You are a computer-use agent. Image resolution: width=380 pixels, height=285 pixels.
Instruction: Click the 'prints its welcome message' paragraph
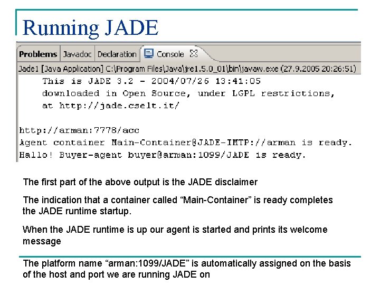point(175,235)
